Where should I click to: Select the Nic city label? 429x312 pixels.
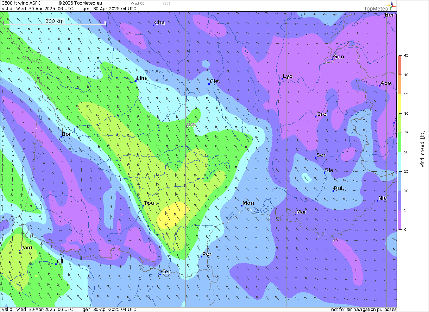click(x=383, y=198)
